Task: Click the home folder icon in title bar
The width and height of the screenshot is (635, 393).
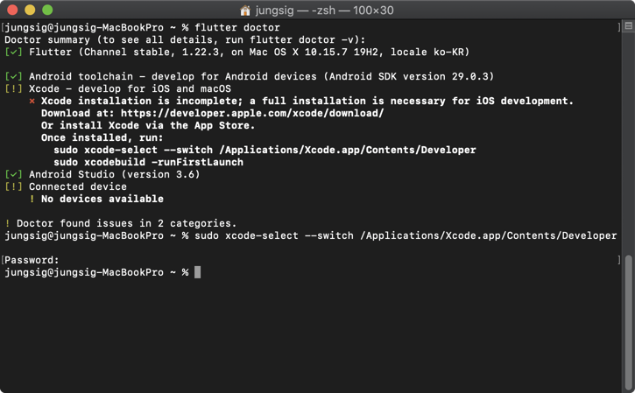Action: (245, 11)
